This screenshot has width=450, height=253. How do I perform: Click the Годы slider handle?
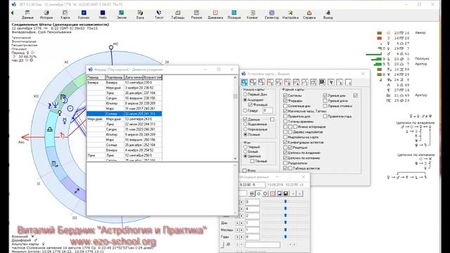coord(285,237)
